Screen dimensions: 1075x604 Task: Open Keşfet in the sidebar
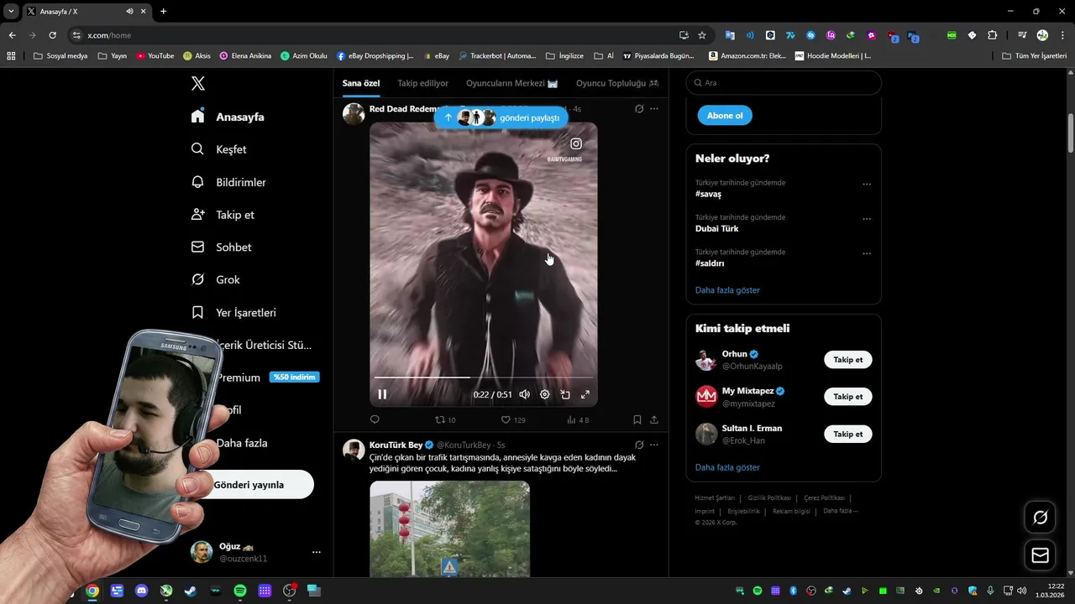pos(218,149)
